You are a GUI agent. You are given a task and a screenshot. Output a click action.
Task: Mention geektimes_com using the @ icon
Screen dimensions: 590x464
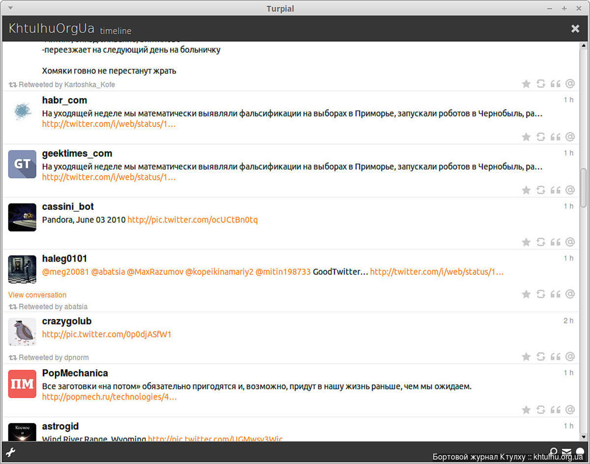[570, 190]
